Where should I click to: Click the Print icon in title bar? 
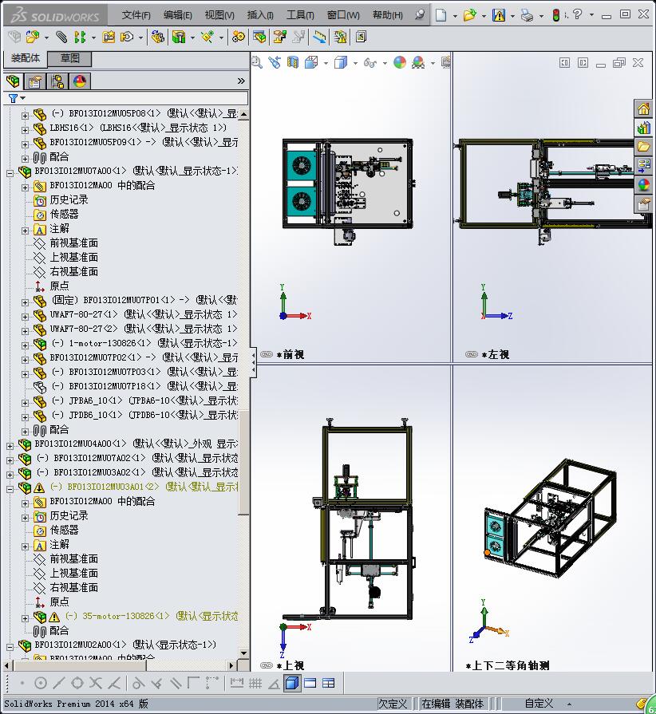pos(527,15)
